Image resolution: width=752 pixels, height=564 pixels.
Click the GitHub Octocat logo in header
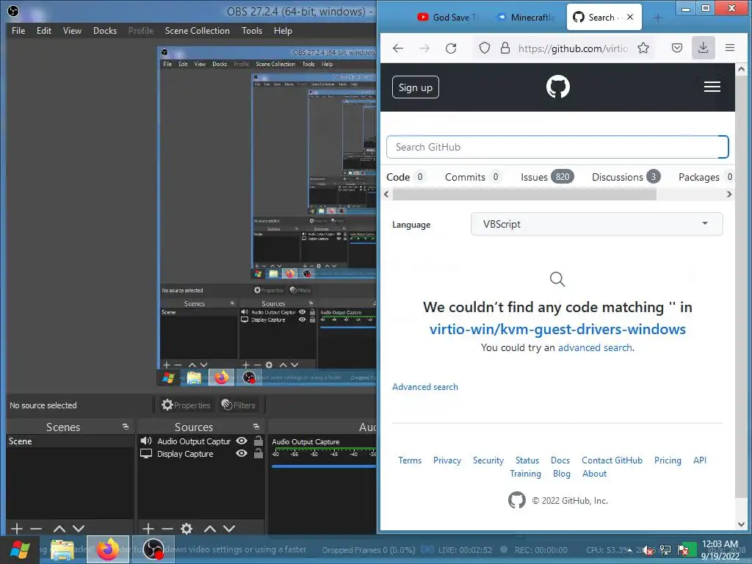(x=558, y=87)
